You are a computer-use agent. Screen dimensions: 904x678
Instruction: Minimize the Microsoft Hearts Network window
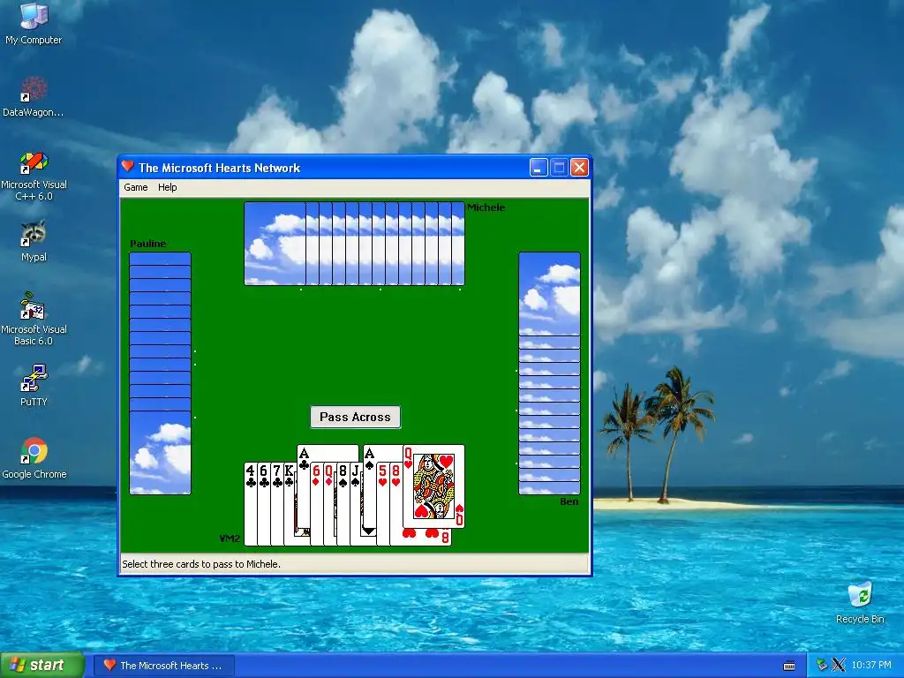point(539,168)
